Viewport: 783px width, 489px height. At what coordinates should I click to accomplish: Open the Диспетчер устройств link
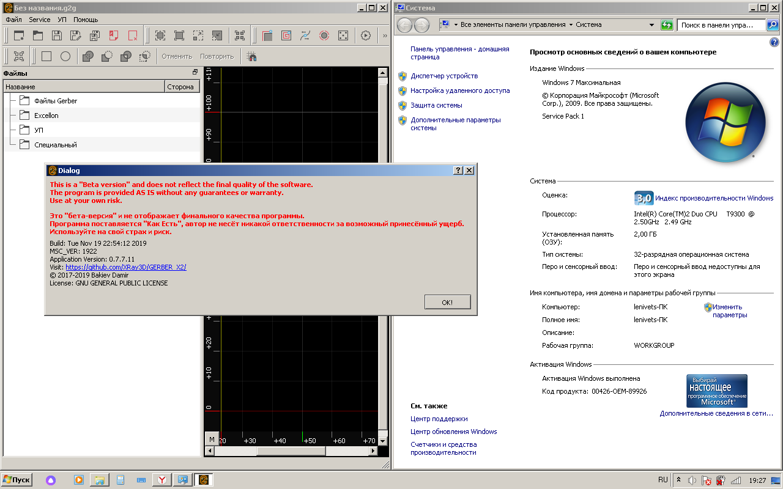point(444,76)
